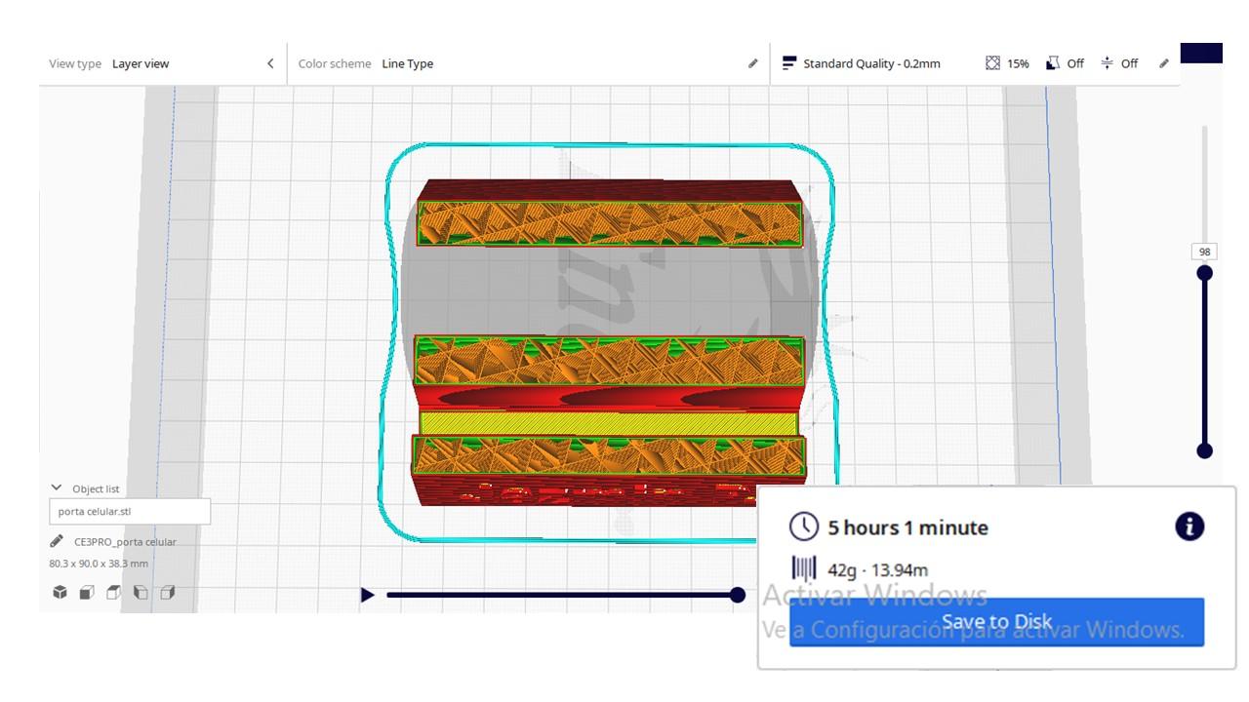Screen dimensions: 1249x702
Task: Click the pencil icon to rename job
Action: click(x=57, y=541)
